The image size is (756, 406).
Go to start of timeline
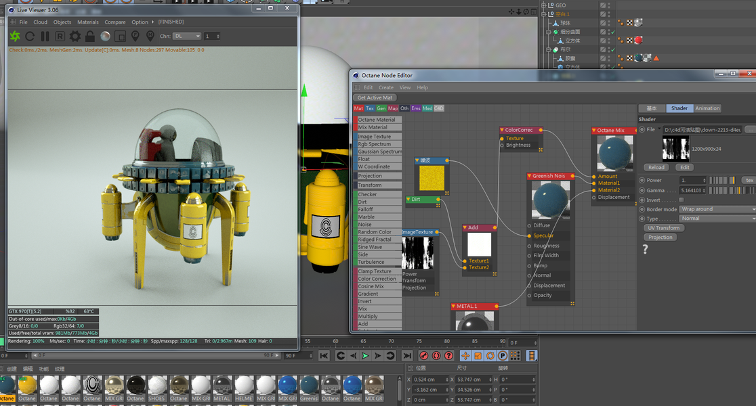[324, 355]
